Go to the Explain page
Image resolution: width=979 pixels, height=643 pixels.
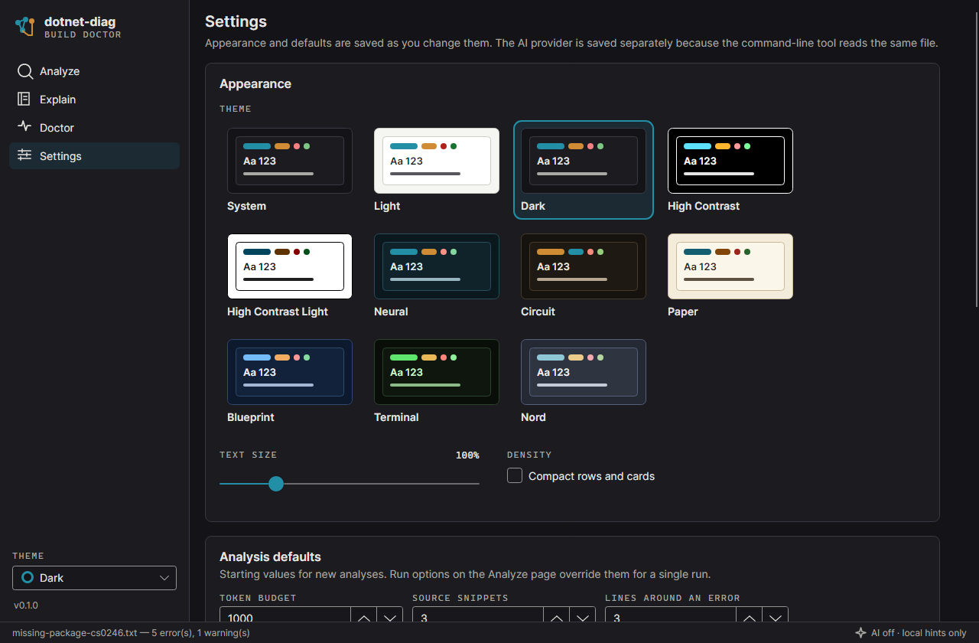click(94, 100)
